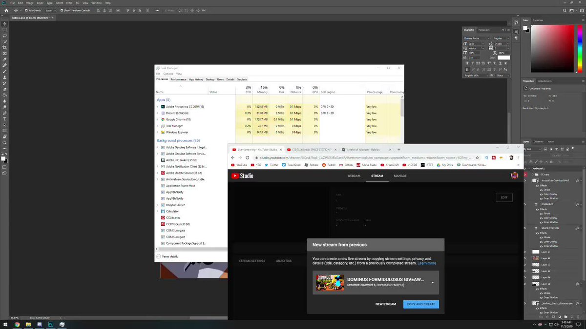Open a new Chrome tab
586x329 pixels.
pyautogui.click(x=399, y=150)
